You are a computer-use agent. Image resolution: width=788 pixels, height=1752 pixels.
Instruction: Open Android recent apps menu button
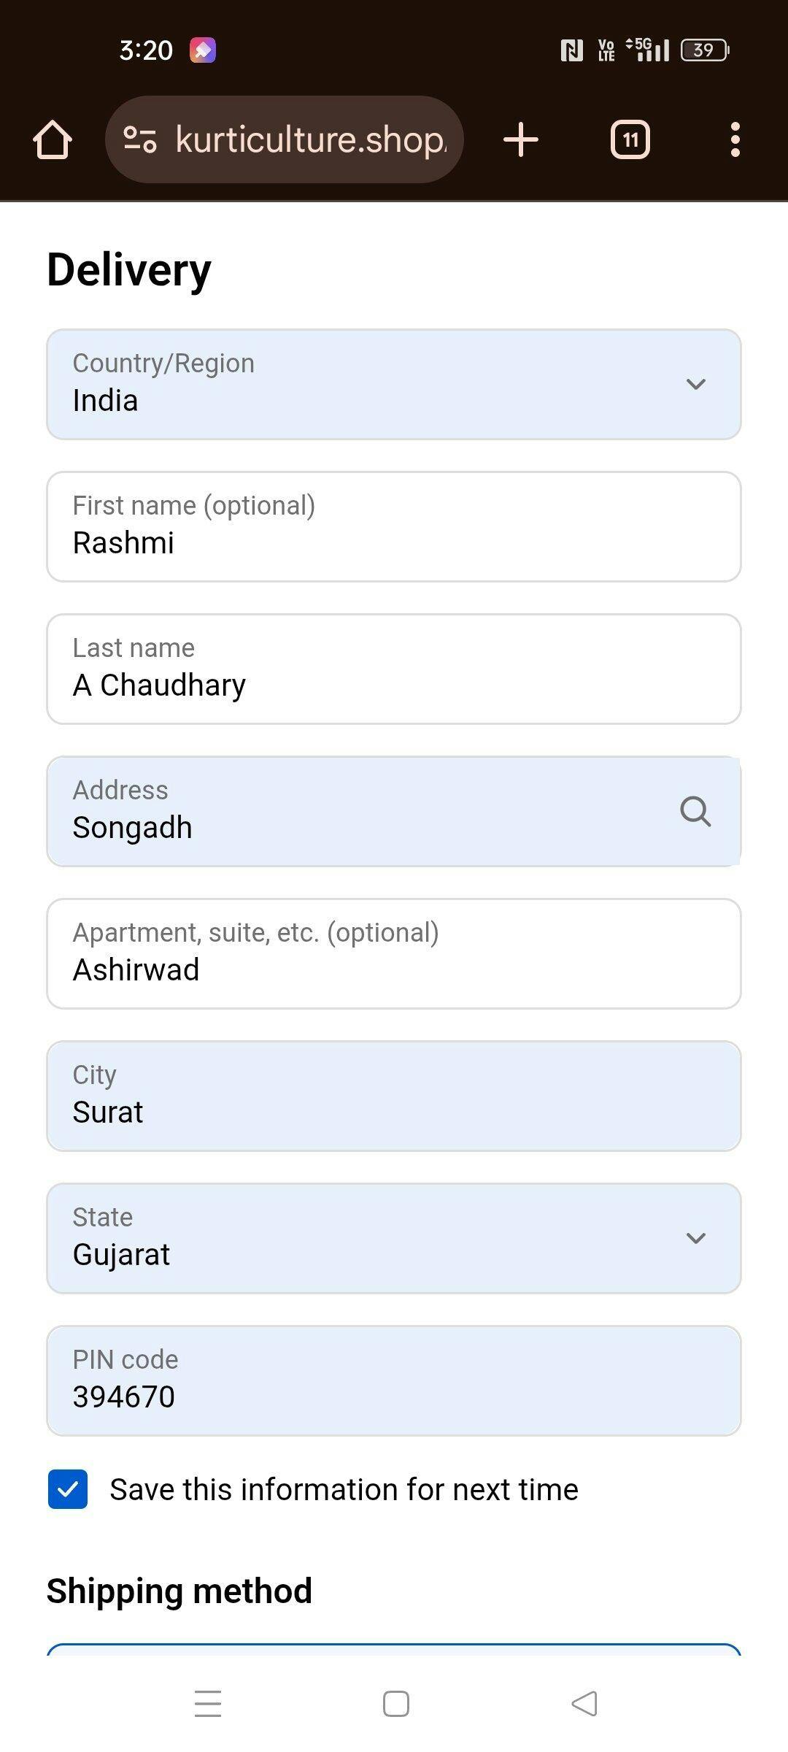point(208,1704)
